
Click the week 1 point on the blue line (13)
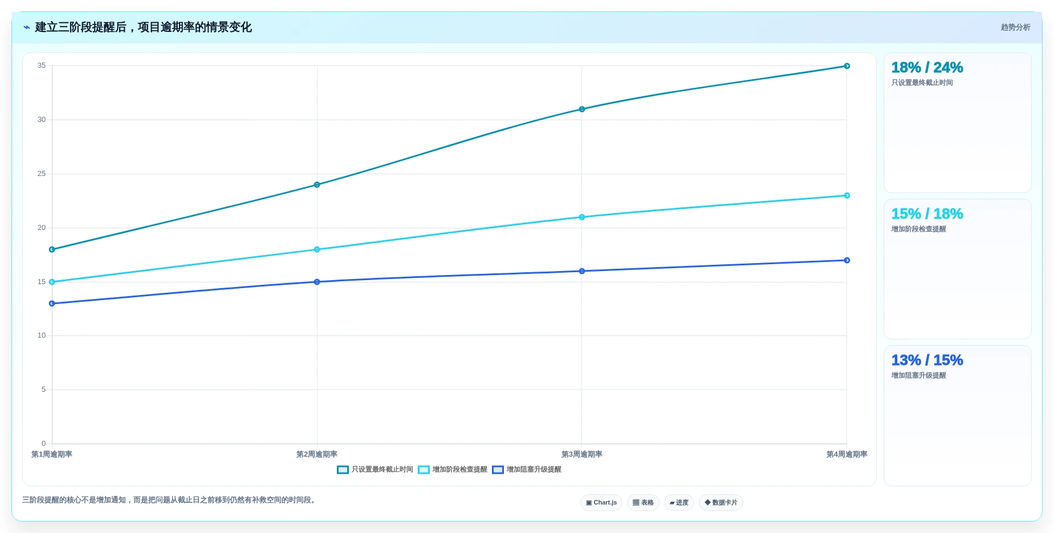52,304
